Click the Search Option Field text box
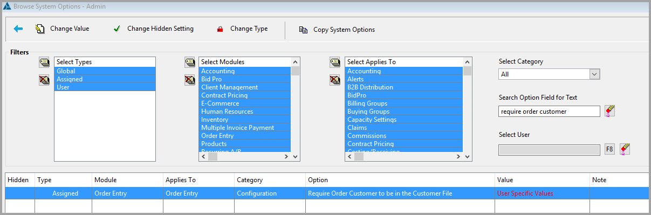 tap(549, 111)
